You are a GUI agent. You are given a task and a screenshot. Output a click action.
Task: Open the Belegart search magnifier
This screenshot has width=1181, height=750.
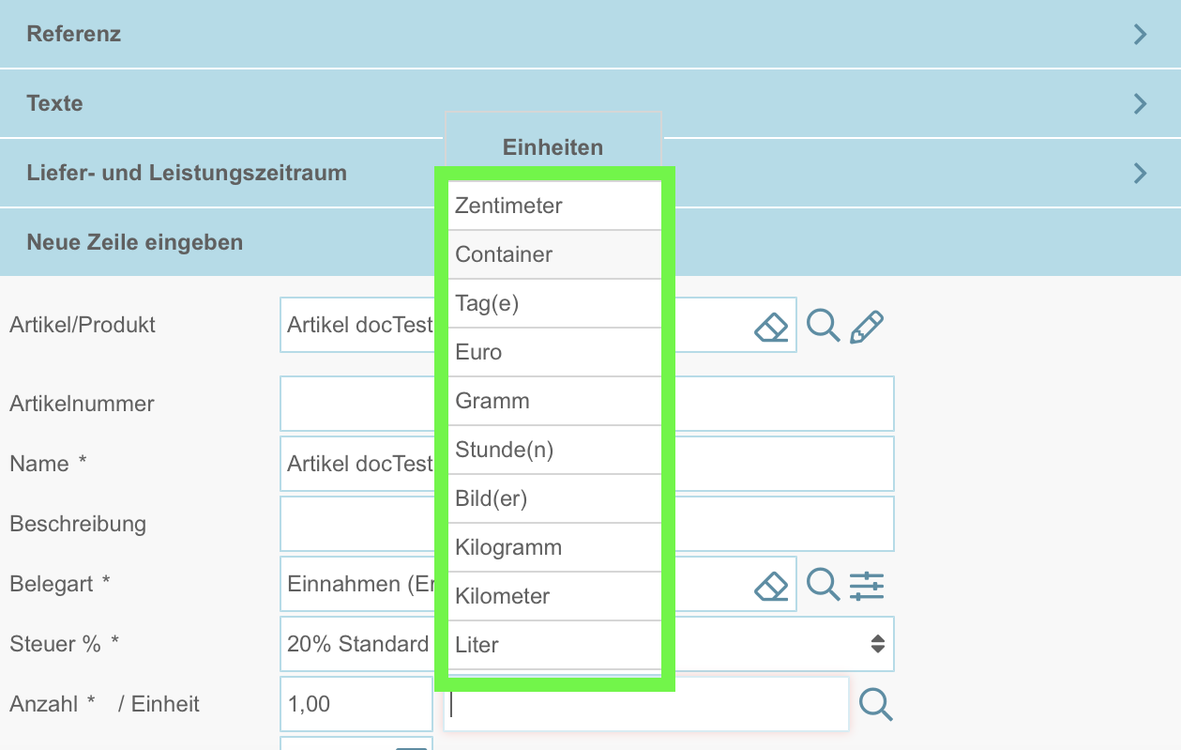point(823,584)
